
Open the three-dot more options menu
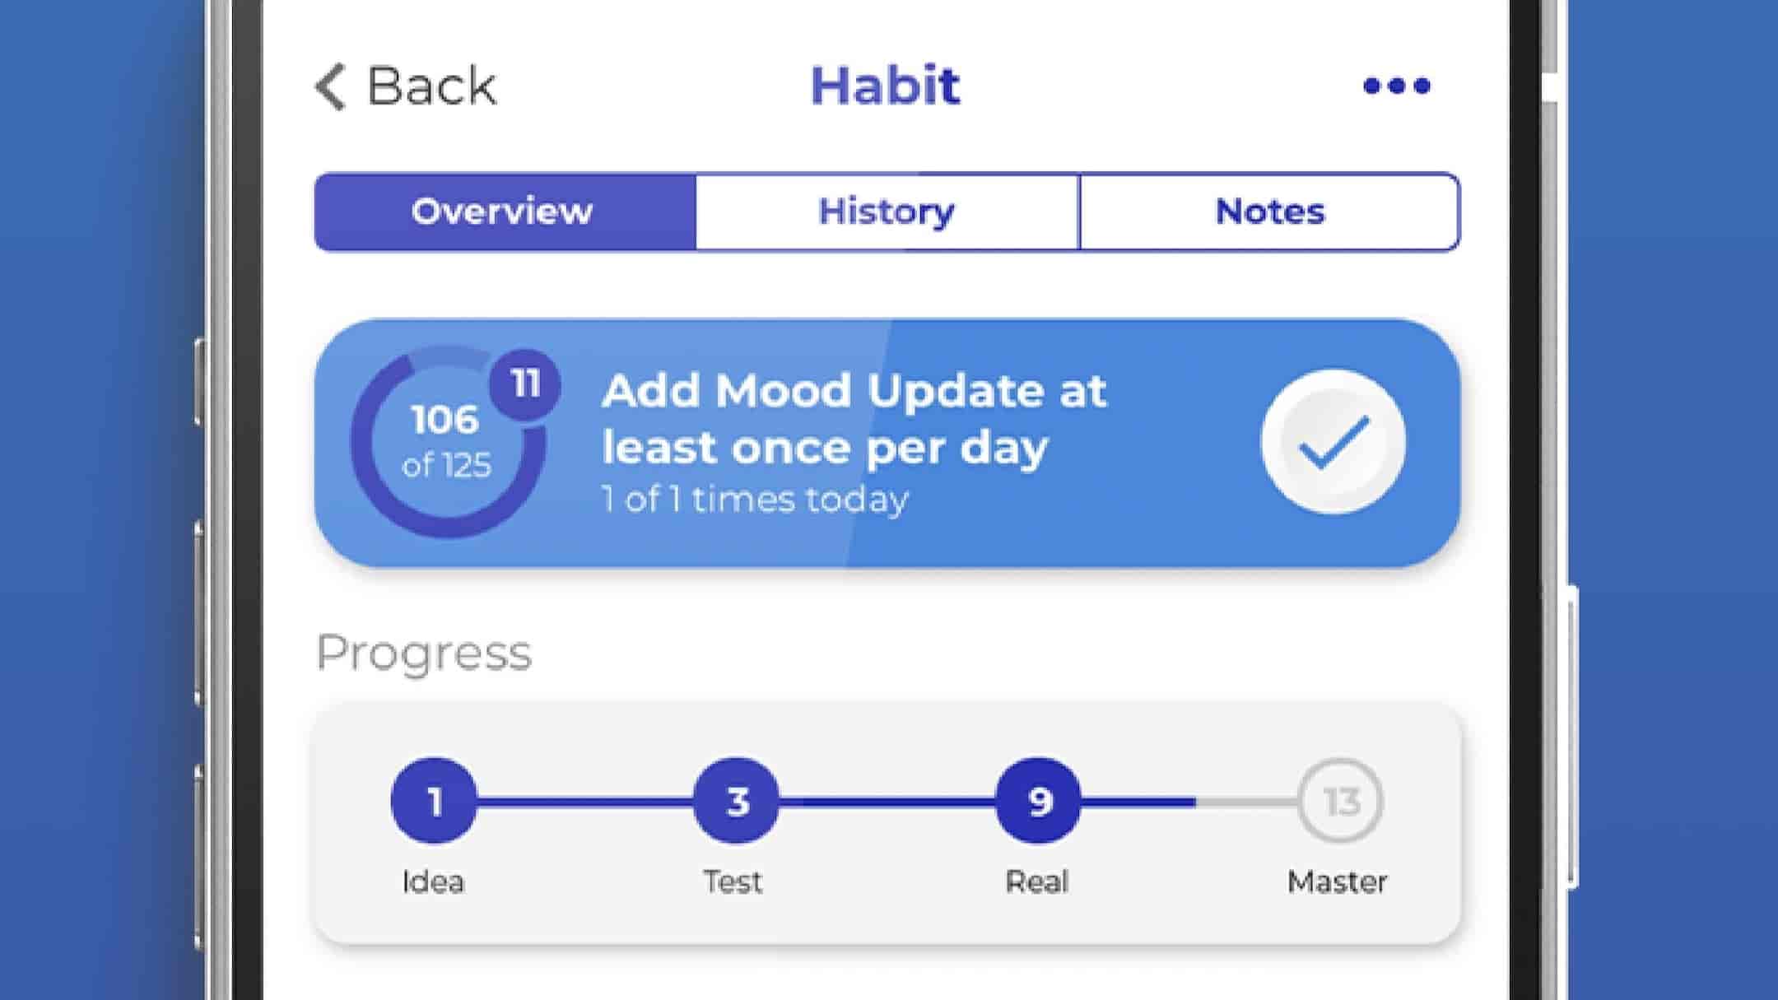pos(1396,86)
